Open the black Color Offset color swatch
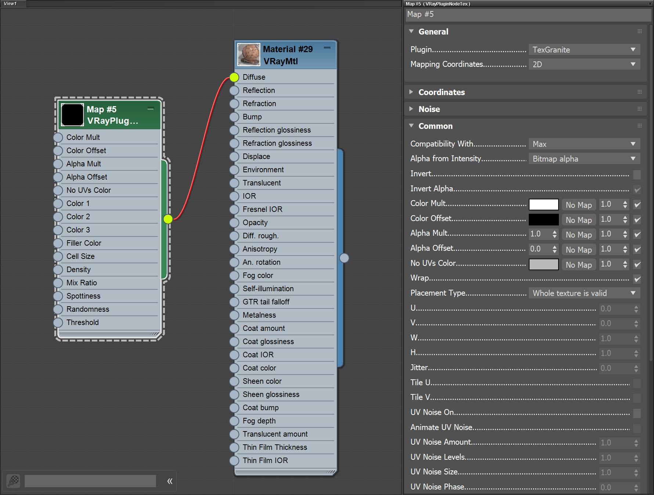The height and width of the screenshot is (495, 654). 543,219
